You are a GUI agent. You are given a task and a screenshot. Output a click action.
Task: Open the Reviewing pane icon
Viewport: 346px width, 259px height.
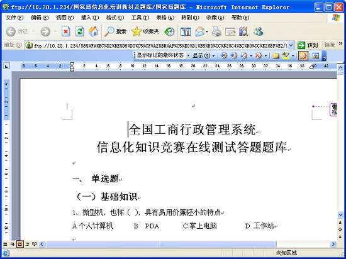pos(316,56)
